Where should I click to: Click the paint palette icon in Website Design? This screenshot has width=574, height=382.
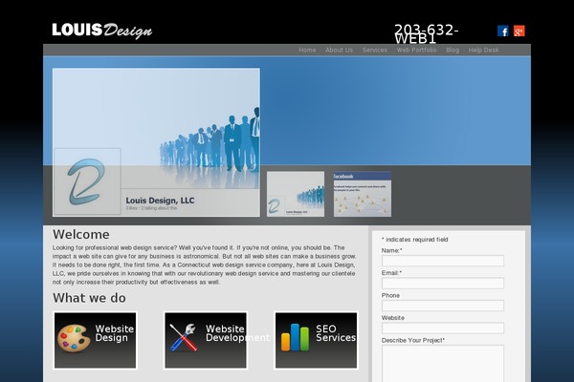74,339
